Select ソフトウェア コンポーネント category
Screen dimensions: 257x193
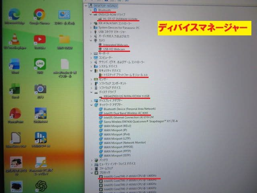pyautogui.click(x=113, y=83)
